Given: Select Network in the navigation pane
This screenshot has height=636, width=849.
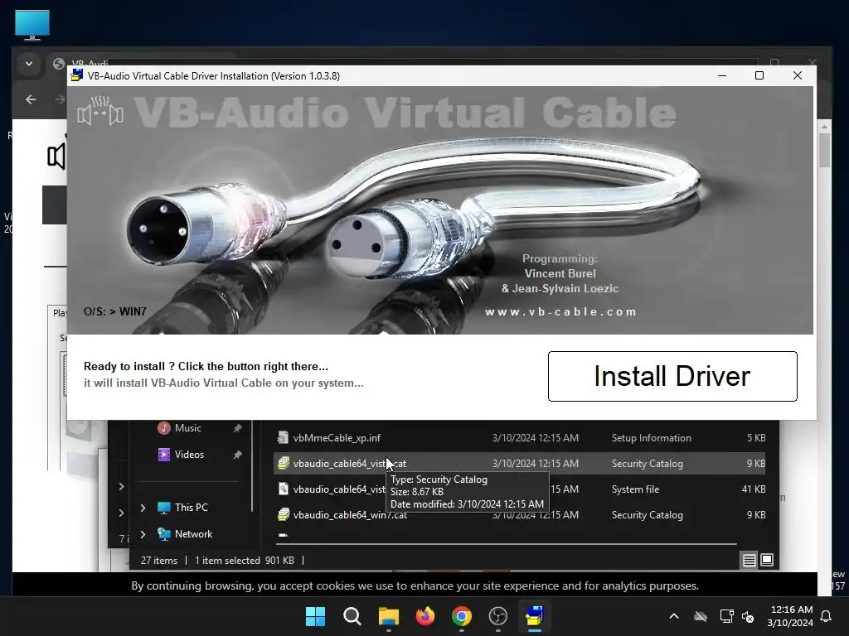Looking at the screenshot, I should click(192, 534).
